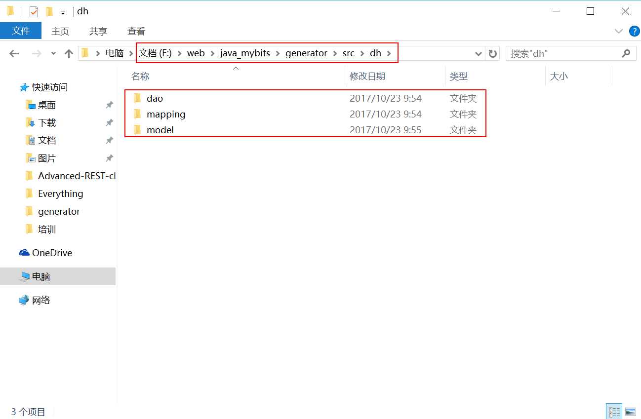Click the 快速访问 star icon
The image size is (641, 419).
point(24,87)
